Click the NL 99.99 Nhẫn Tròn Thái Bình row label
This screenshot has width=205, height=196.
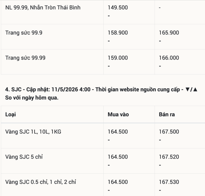[x=43, y=8]
